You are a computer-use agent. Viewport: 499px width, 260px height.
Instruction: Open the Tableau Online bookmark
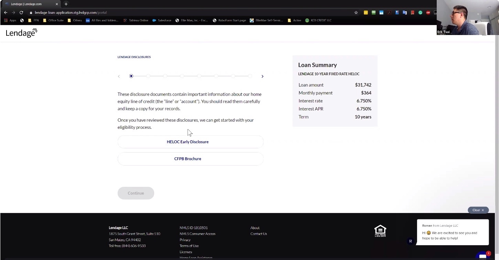pos(136,20)
